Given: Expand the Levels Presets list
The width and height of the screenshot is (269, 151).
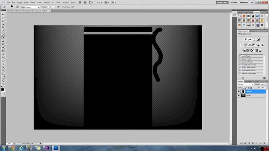Looking at the screenshot, I should pos(240,56).
